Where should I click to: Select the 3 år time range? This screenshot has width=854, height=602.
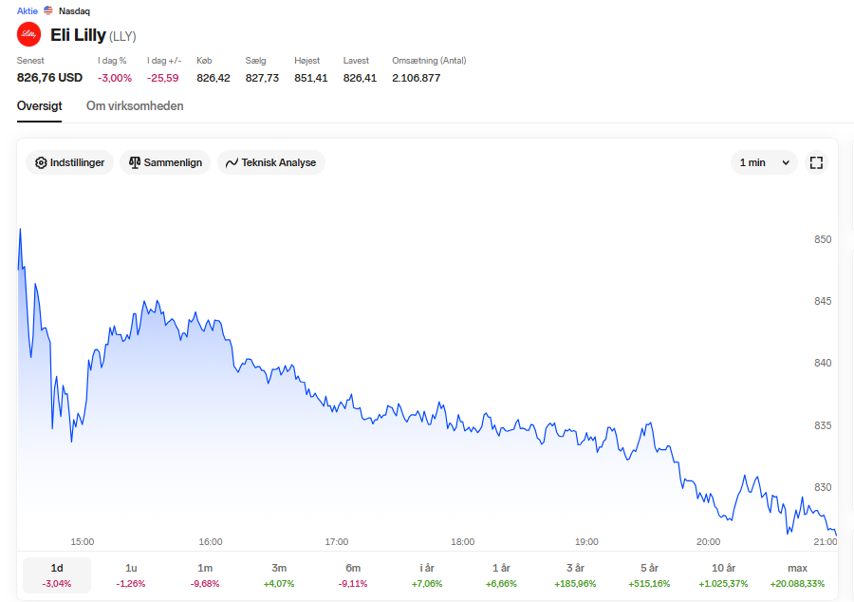click(575, 575)
